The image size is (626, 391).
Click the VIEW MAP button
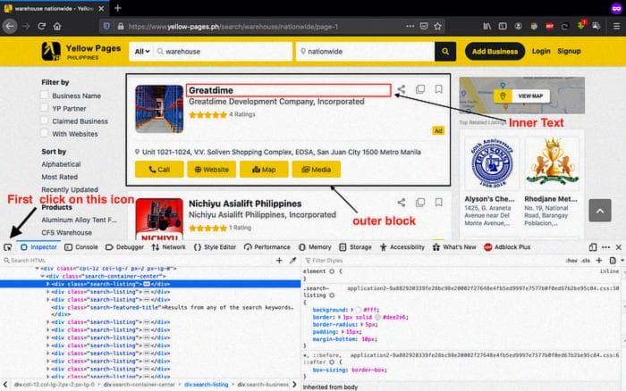pos(521,96)
